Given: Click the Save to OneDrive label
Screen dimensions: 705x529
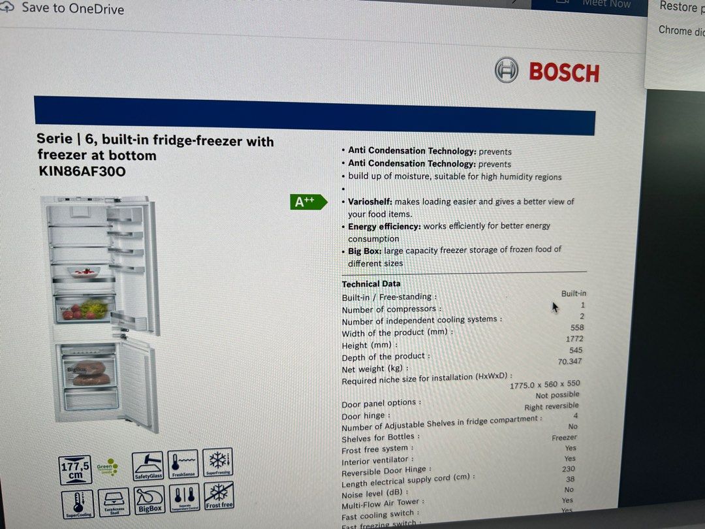Looking at the screenshot, I should coord(73,9).
